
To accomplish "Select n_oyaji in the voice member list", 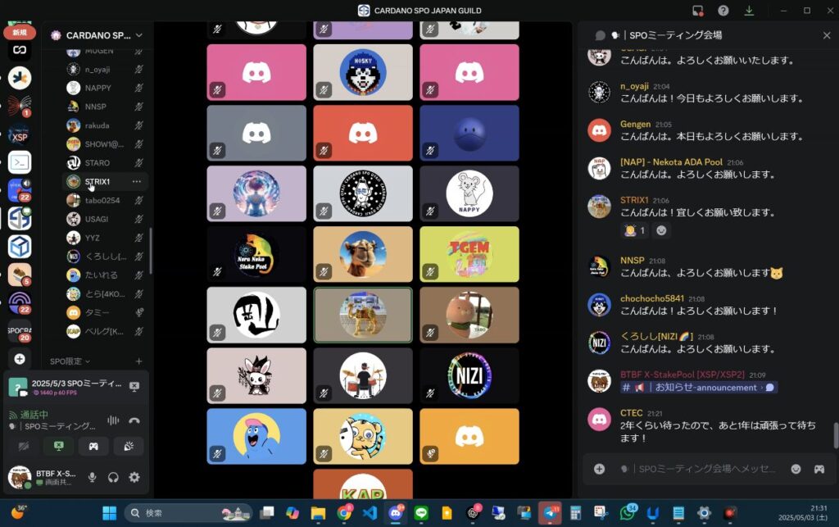I will tap(105, 69).
